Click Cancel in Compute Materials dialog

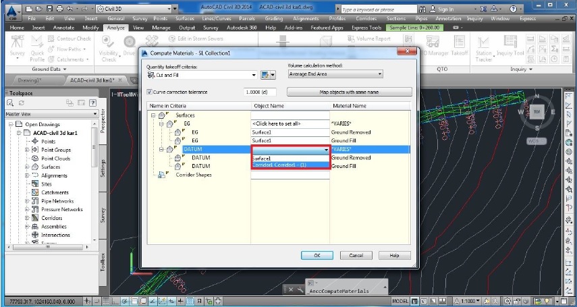point(356,256)
